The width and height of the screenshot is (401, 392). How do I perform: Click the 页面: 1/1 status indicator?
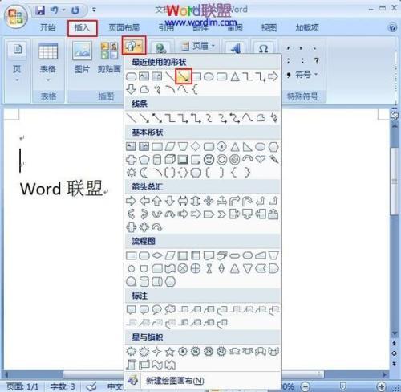click(22, 386)
